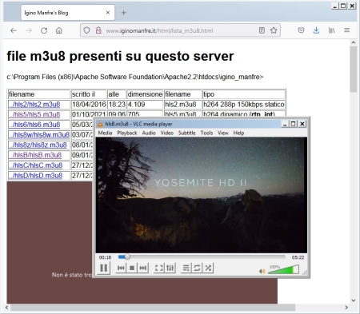Save page to Pocket
The height and width of the screenshot is (314, 360).
pos(301,30)
